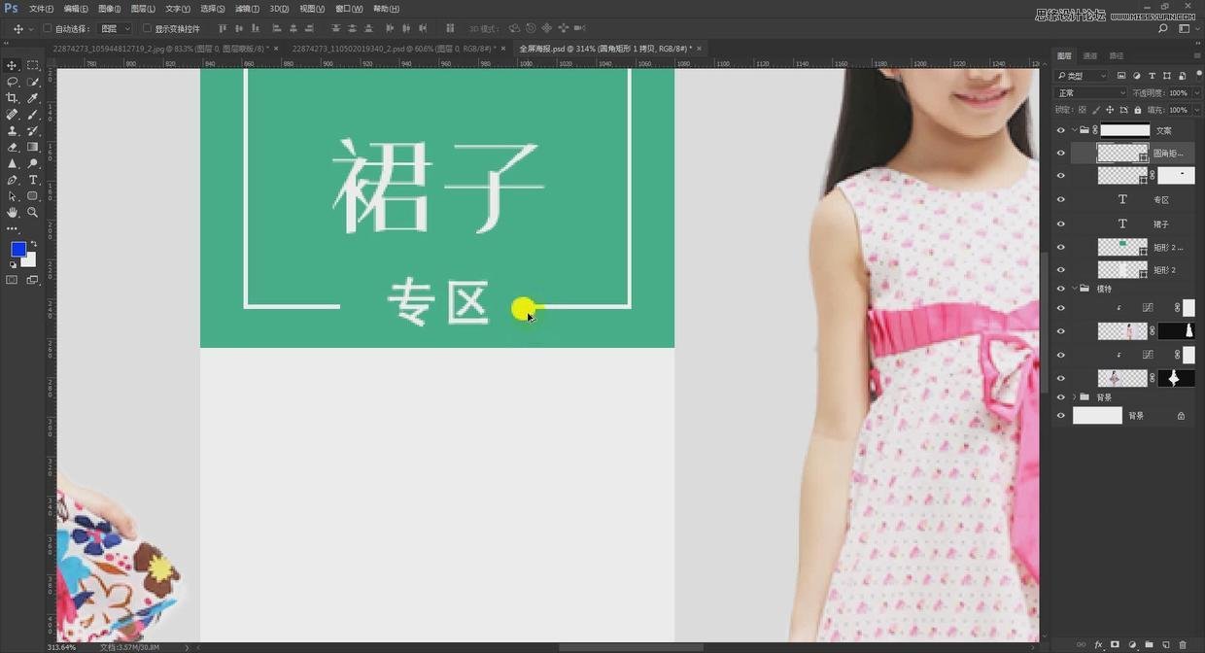The height and width of the screenshot is (653, 1205).
Task: Switch to the 通道 panel tab
Action: tap(1090, 56)
